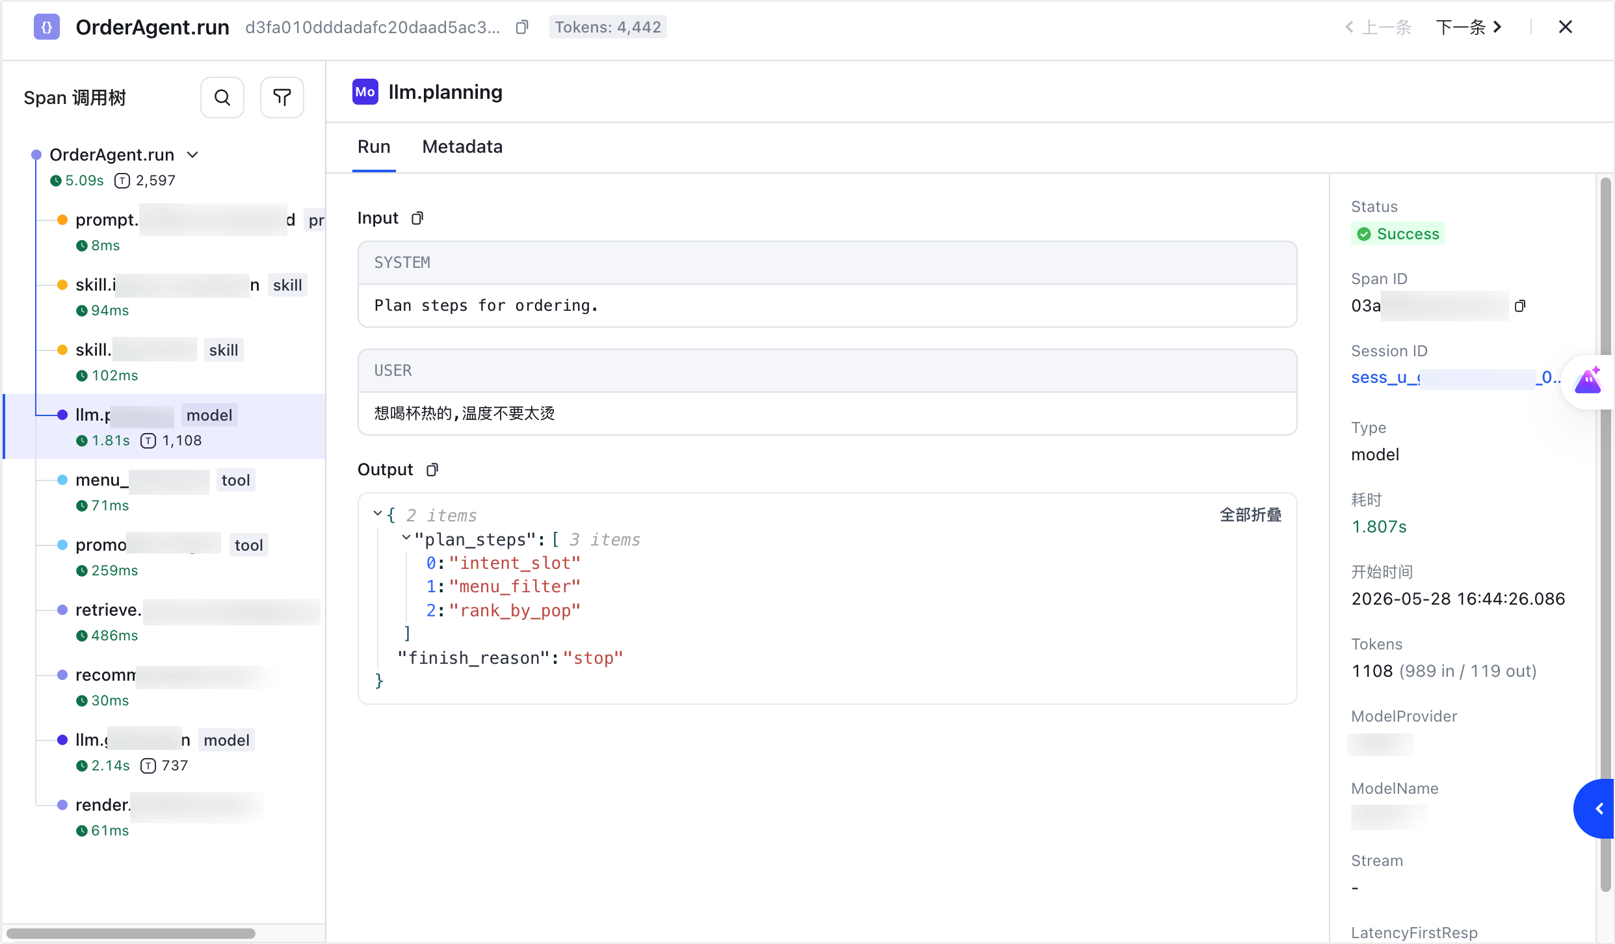Copy the Span ID value
This screenshot has width=1615, height=944.
tap(1519, 306)
